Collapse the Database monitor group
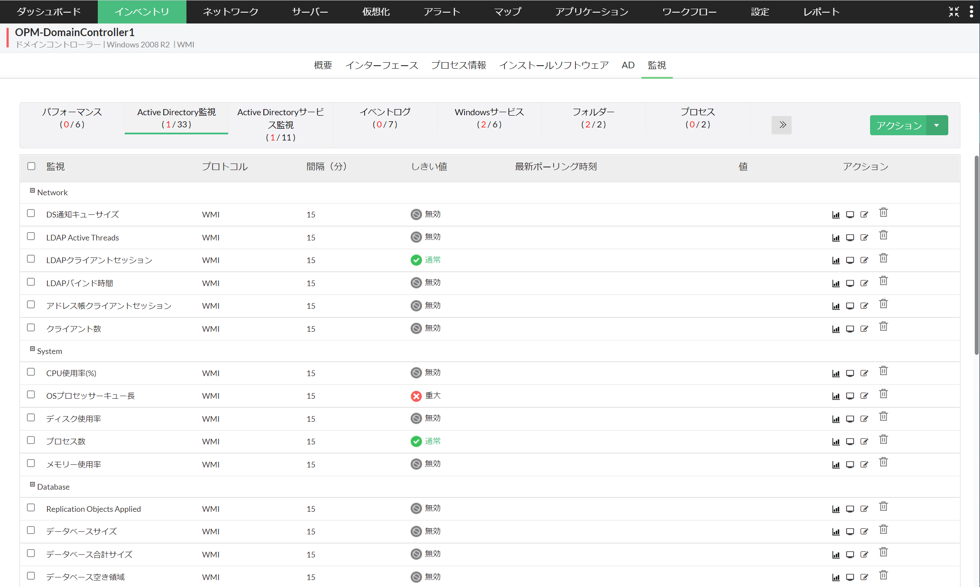 [x=33, y=484]
